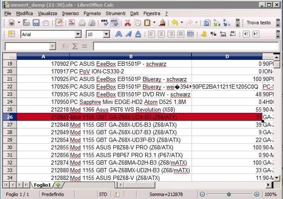Send document as e-mail icon
The image size is (283, 199).
pos(46,23)
